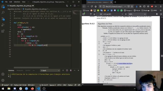Open the Pasajes.cl bookmark
163x91 pixels.
coord(128,10)
